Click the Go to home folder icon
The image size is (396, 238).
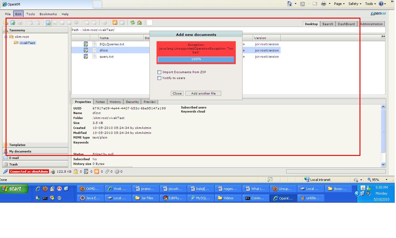(140, 23)
